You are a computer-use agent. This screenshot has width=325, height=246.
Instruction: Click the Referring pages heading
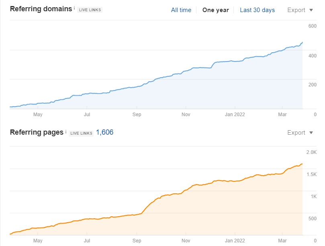pyautogui.click(x=37, y=132)
